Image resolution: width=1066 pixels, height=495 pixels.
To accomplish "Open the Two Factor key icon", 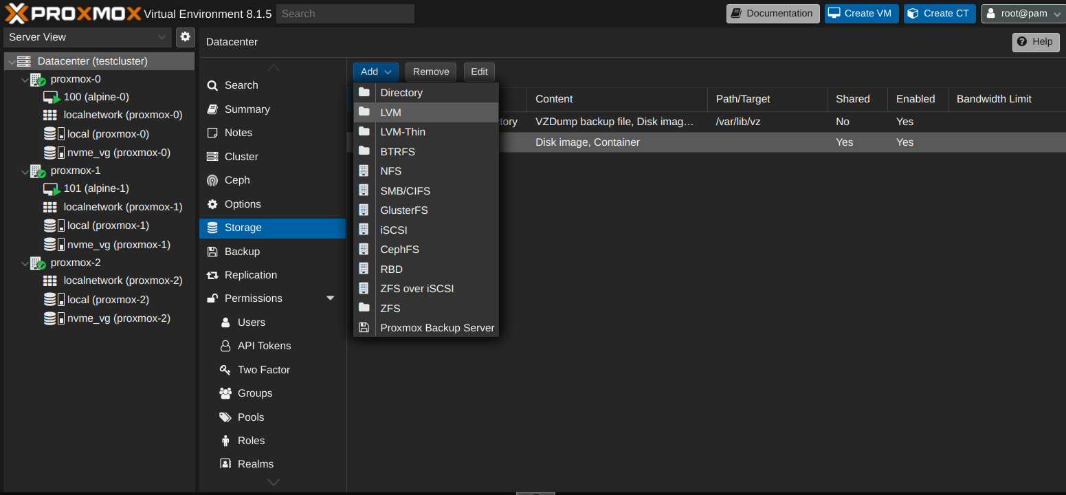I will (x=225, y=369).
